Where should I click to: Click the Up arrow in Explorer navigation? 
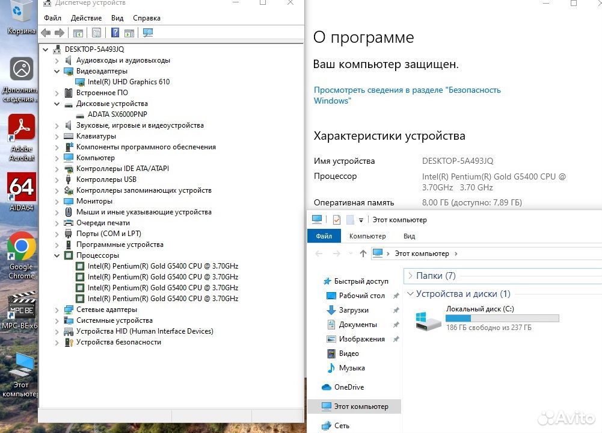point(363,254)
